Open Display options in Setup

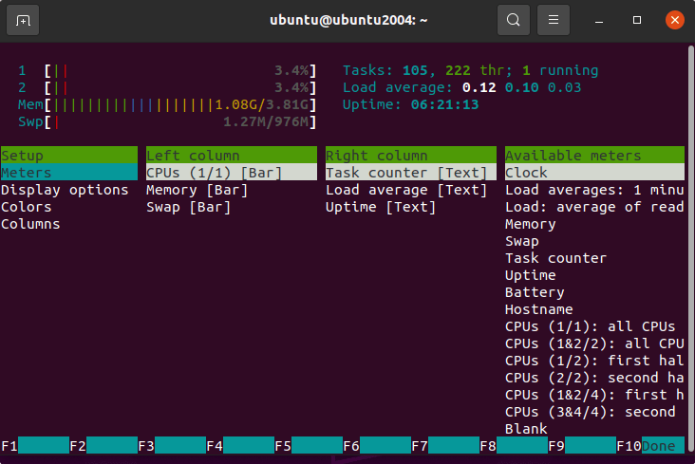click(x=65, y=190)
